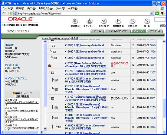Open the 会議室一覧 sidebar link
The width and height of the screenshot is (167, 135).
point(11,48)
